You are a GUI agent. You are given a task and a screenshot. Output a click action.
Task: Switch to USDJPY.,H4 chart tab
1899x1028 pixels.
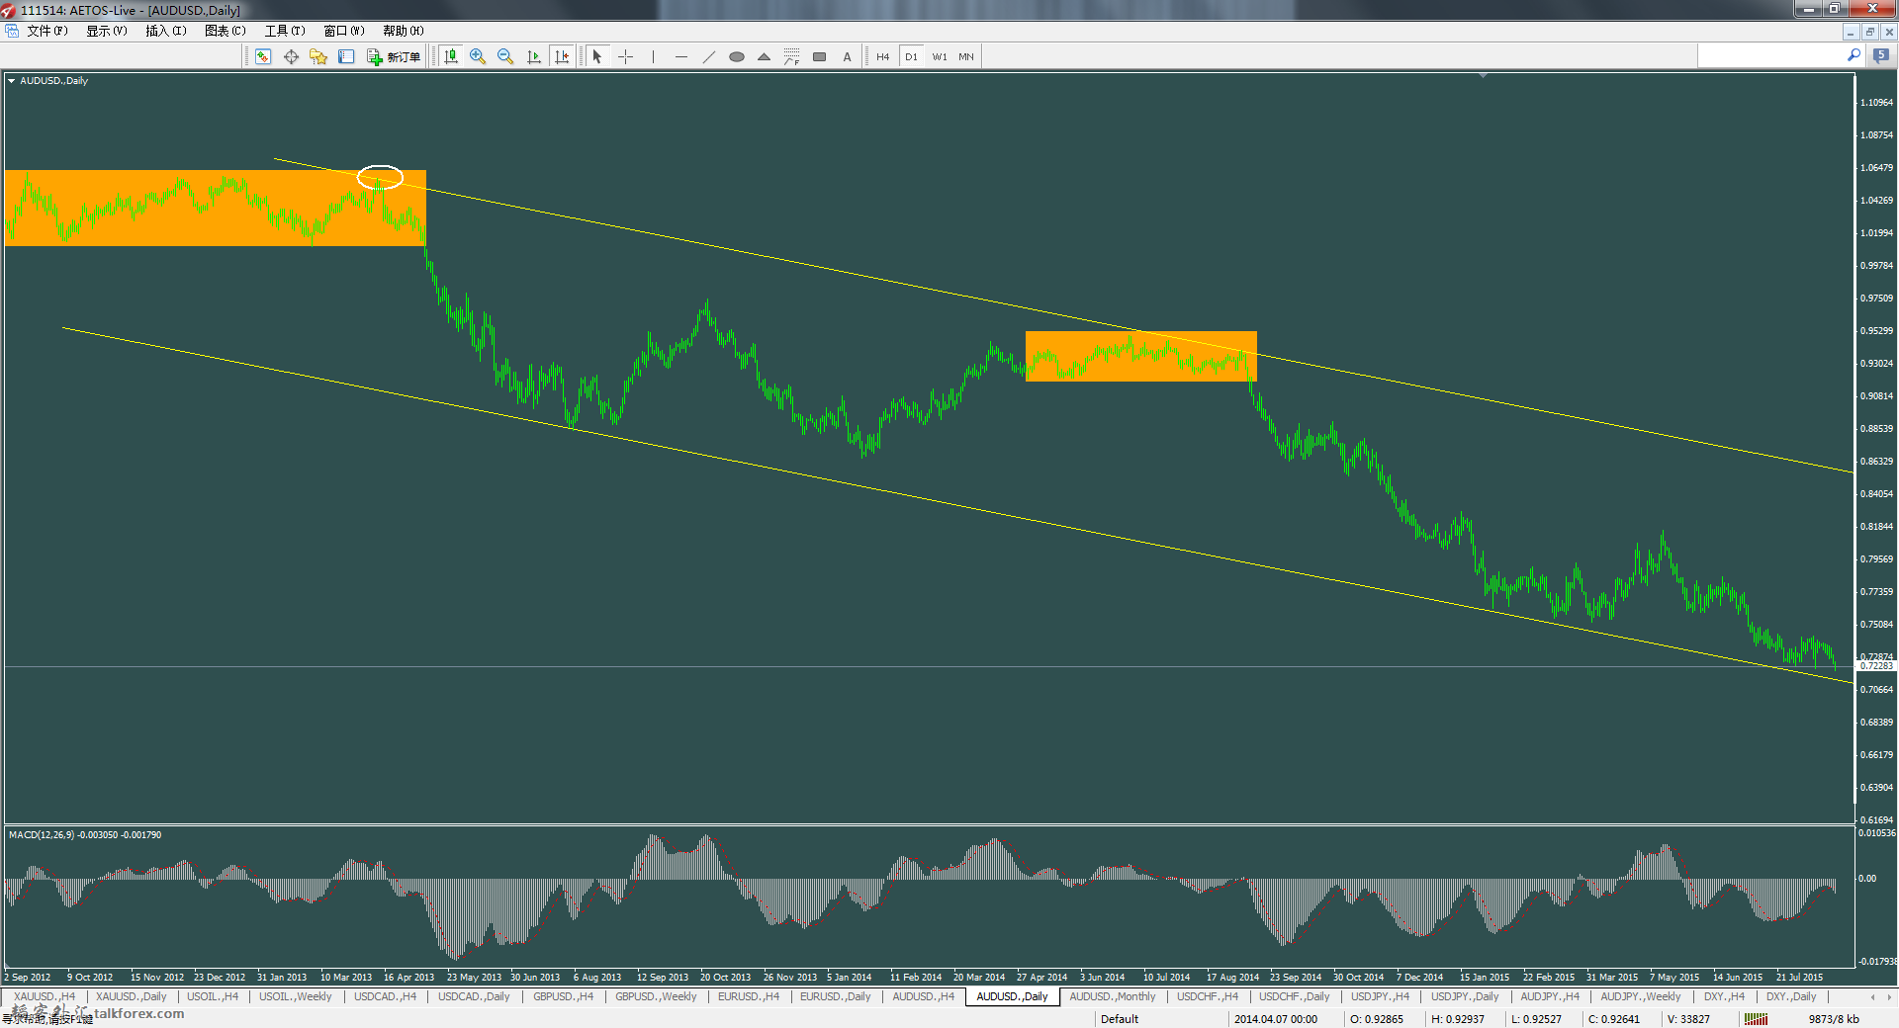click(x=1381, y=996)
